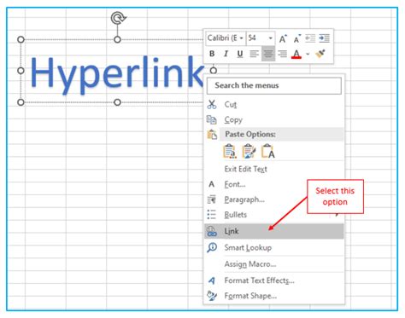Select the Link option in context menu
The height and width of the screenshot is (318, 405).
click(274, 231)
